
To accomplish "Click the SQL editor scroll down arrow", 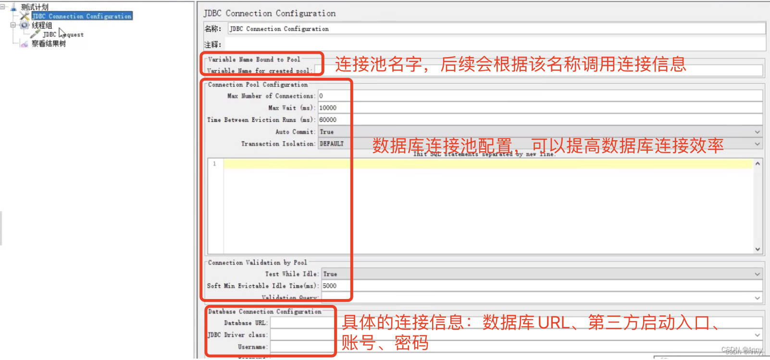I will click(758, 249).
